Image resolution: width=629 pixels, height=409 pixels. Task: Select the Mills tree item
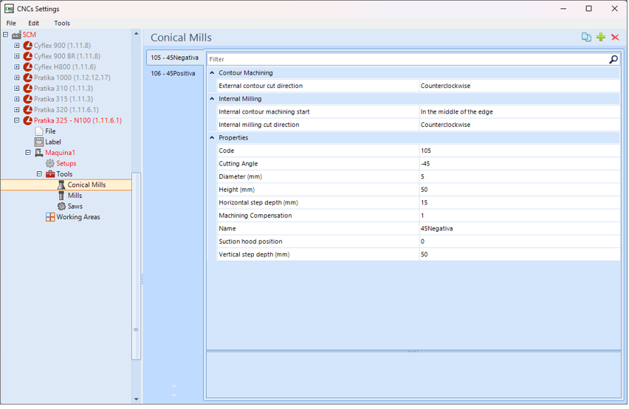point(75,196)
